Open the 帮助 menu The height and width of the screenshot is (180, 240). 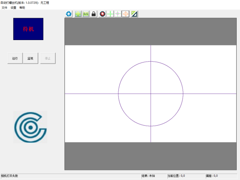[x=22, y=8]
